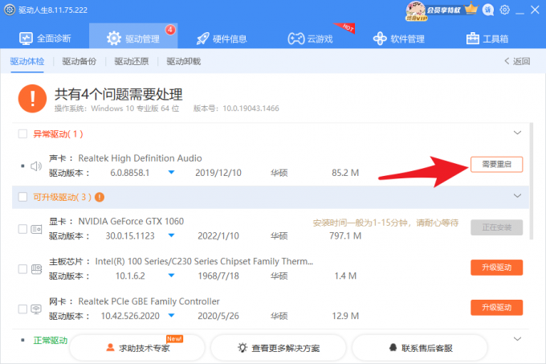
Task: Click the lightbulb icon in 查看更多解决方案
Action: coord(242,347)
